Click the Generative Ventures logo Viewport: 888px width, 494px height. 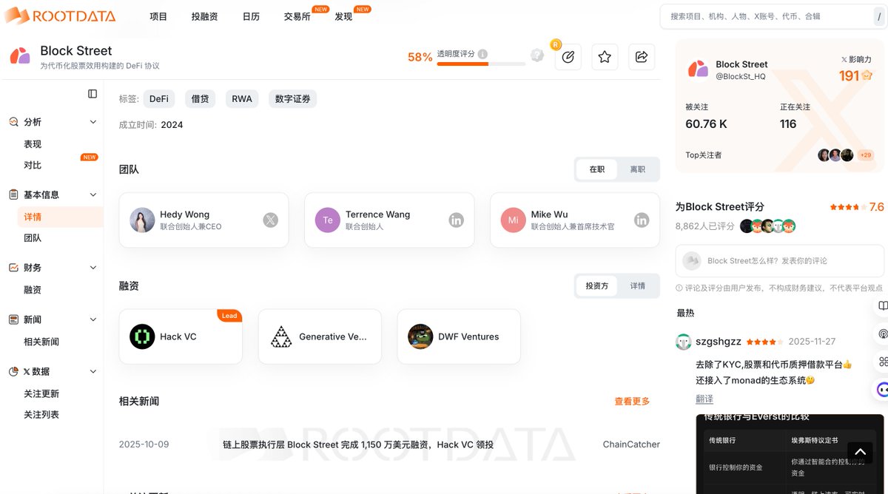[x=281, y=336]
